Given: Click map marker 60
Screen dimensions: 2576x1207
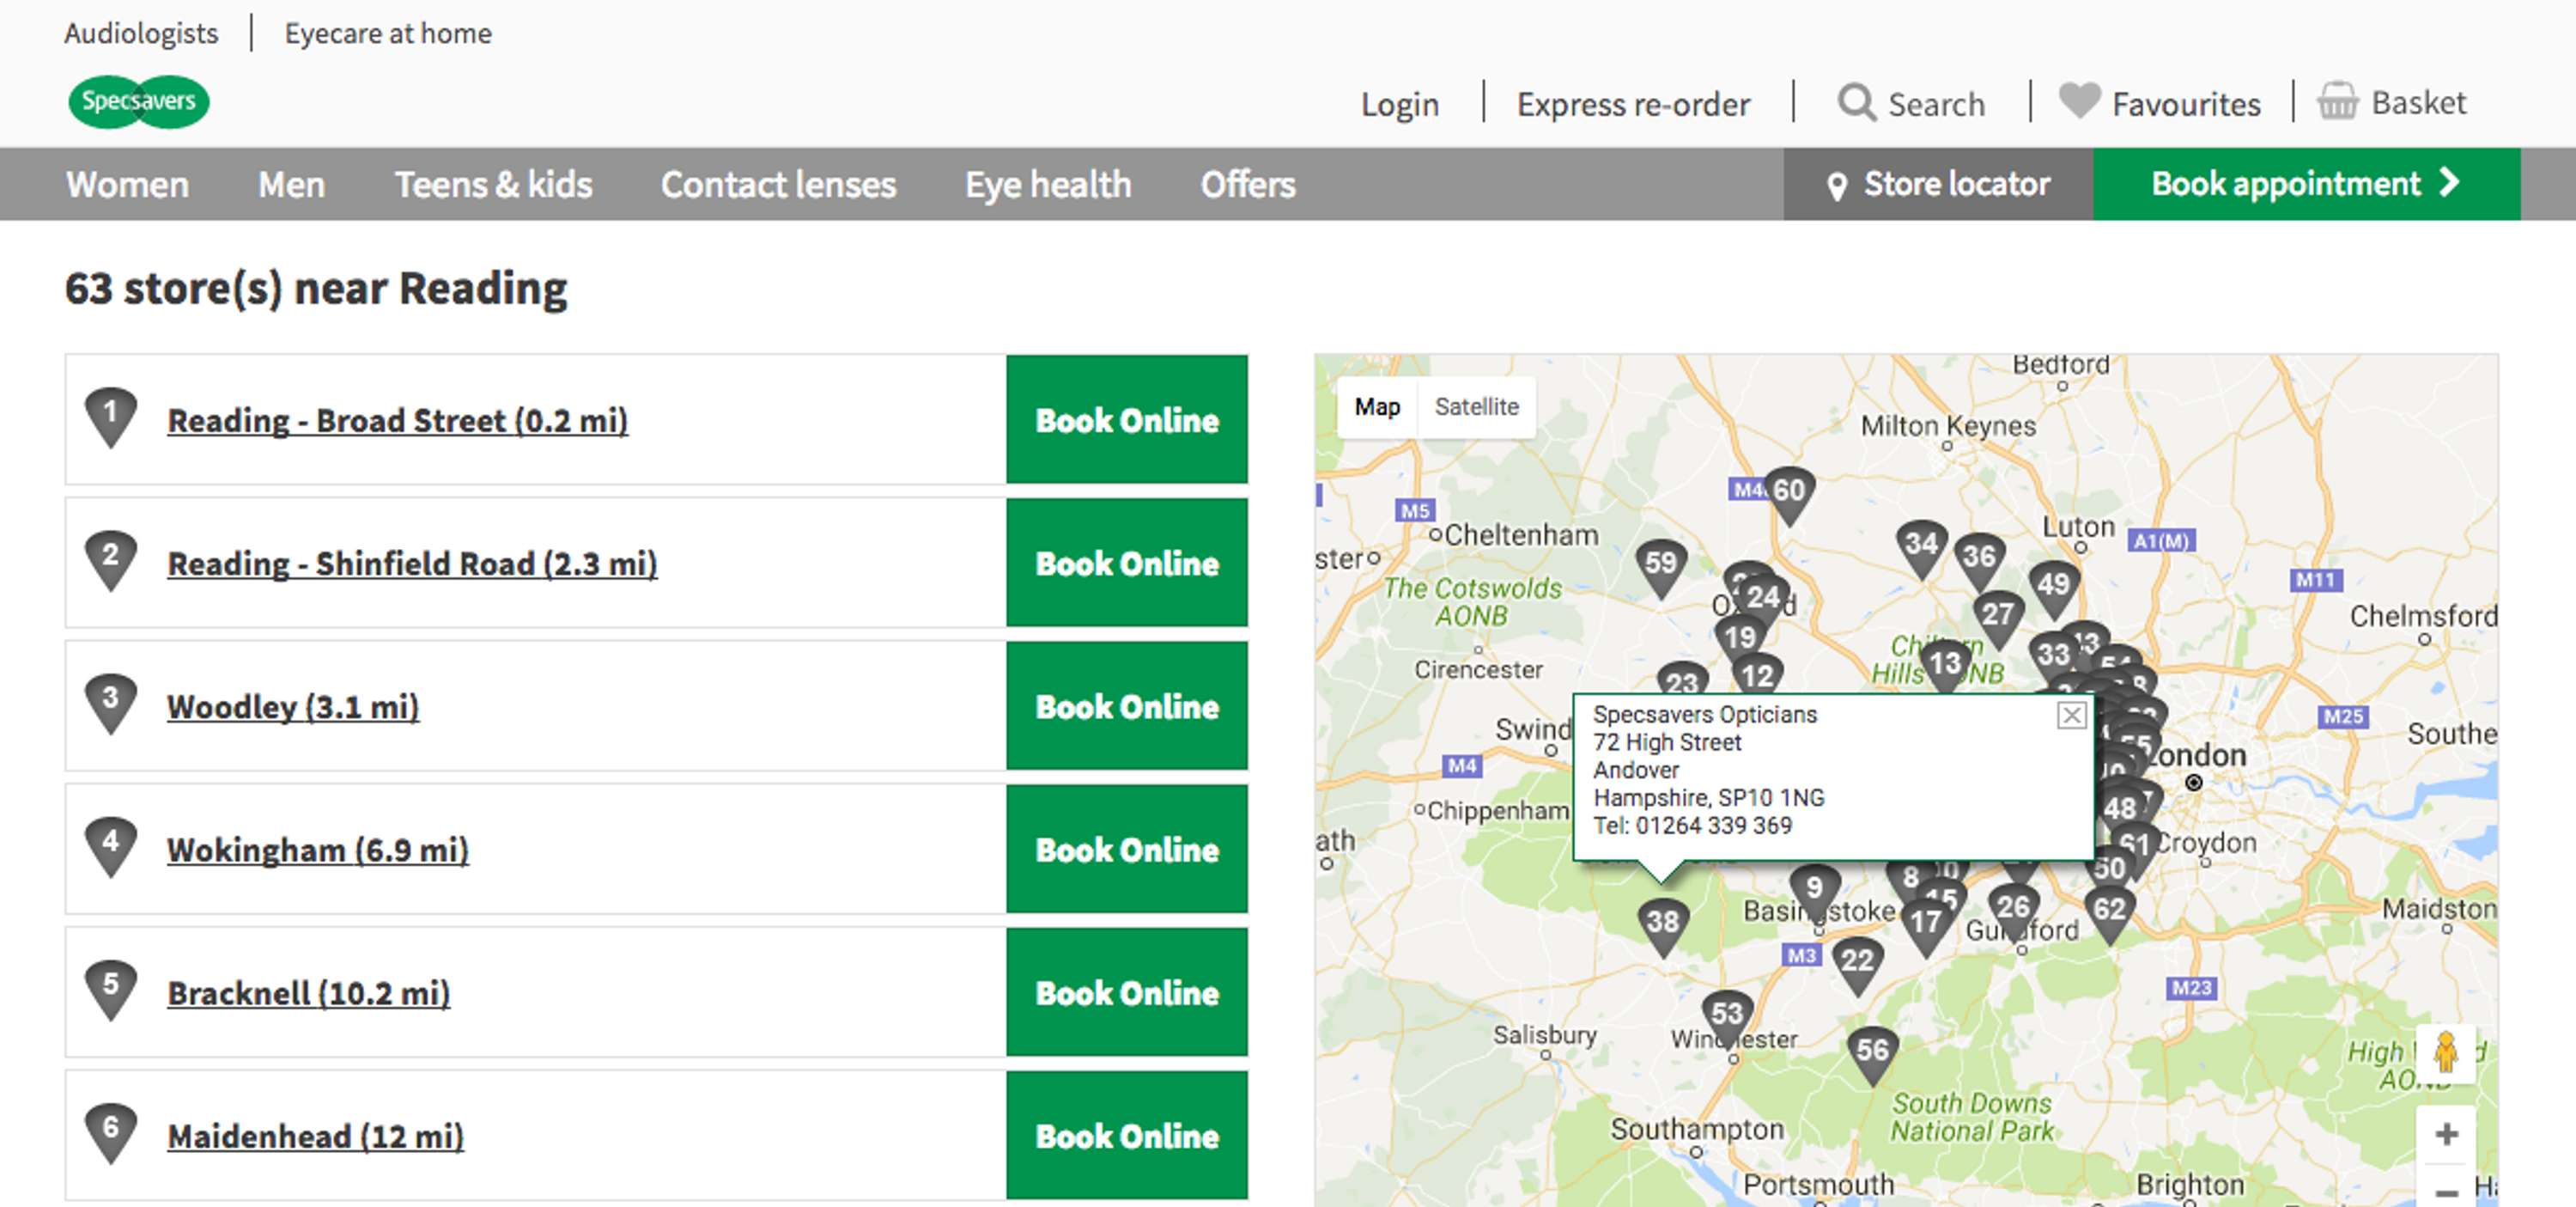Looking at the screenshot, I should [1789, 495].
